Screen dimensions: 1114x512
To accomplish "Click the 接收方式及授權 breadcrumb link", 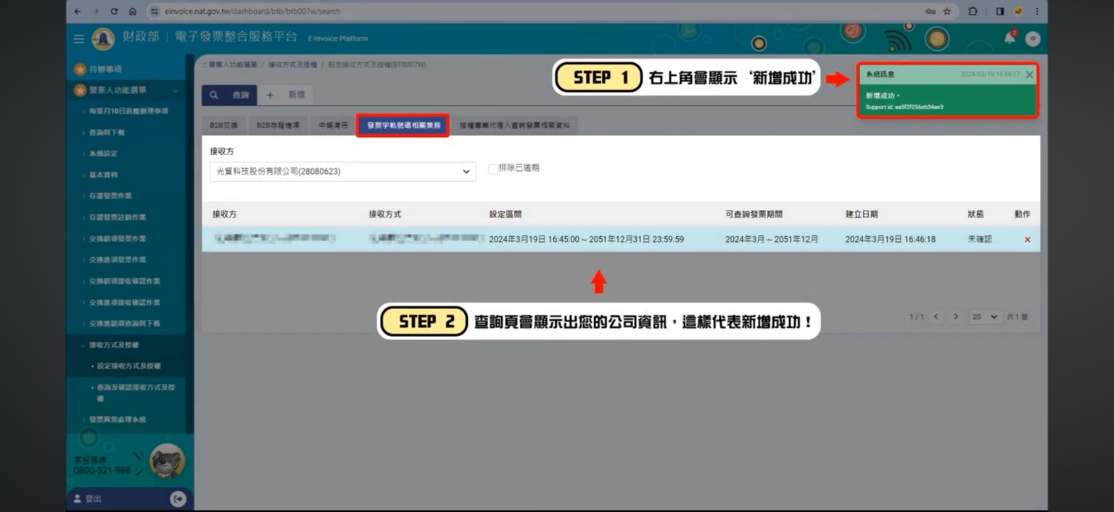I will (293, 65).
